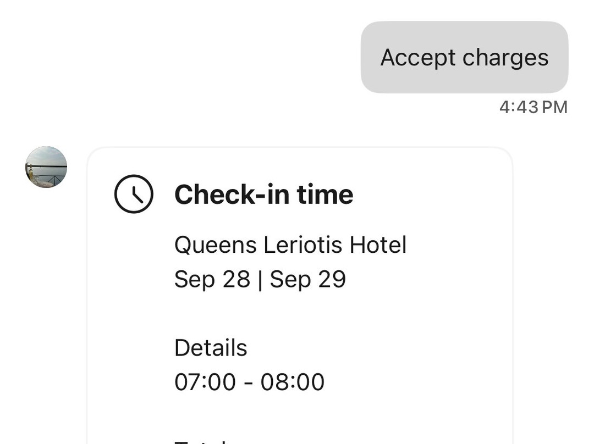Image resolution: width=594 pixels, height=444 pixels.
Task: Click the clock icon beside Check-in time
Action: tap(133, 193)
